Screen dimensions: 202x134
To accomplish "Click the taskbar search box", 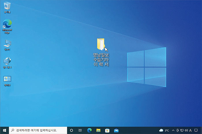I will [x=38, y=131].
